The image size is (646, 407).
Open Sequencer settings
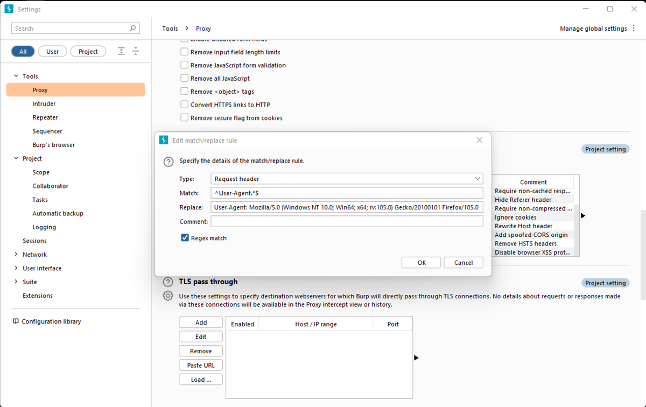[47, 131]
